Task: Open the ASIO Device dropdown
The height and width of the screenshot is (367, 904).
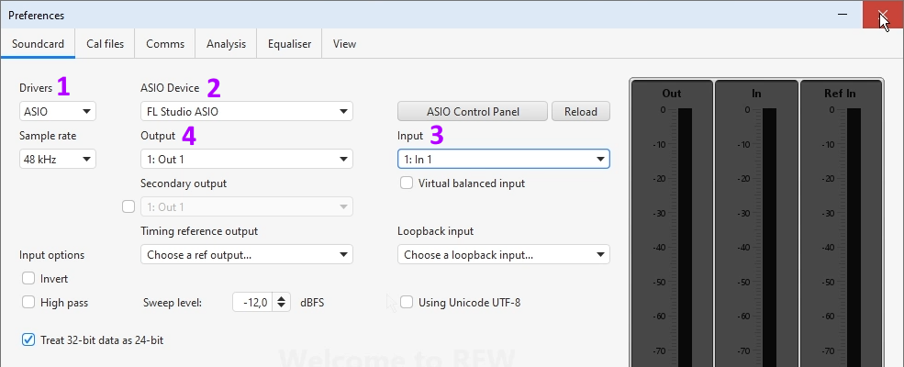Action: [246, 112]
